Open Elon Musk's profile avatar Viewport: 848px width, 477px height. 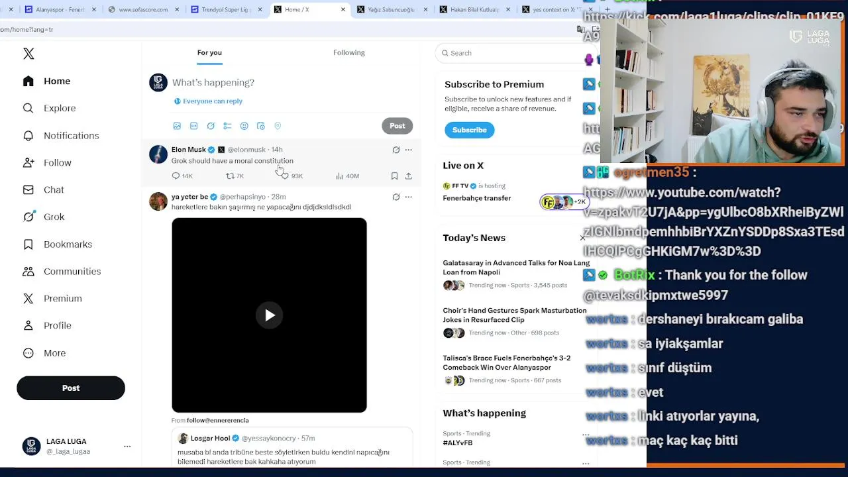(158, 154)
